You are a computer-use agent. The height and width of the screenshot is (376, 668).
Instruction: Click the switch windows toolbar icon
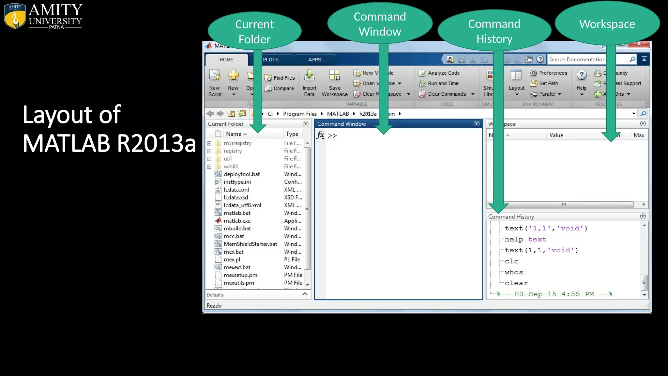tap(529, 59)
